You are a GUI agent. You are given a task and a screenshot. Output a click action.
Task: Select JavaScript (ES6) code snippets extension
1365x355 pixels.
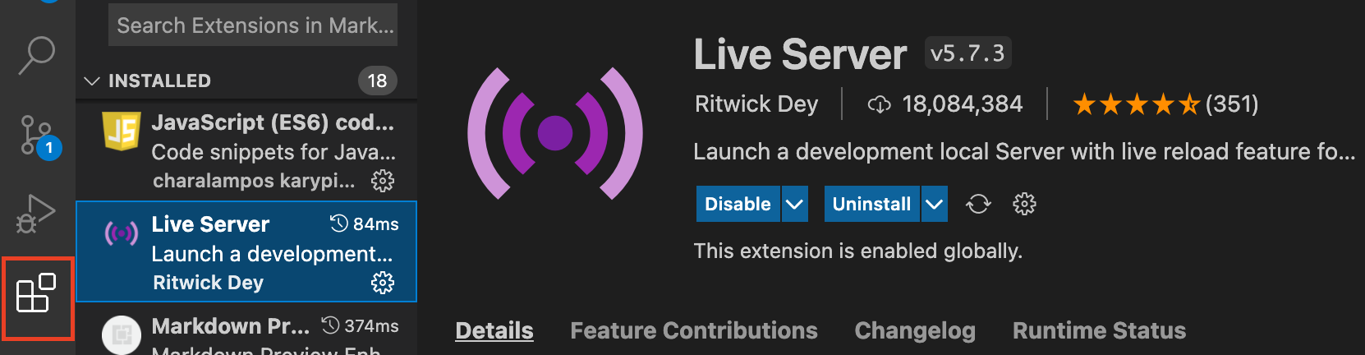246,150
